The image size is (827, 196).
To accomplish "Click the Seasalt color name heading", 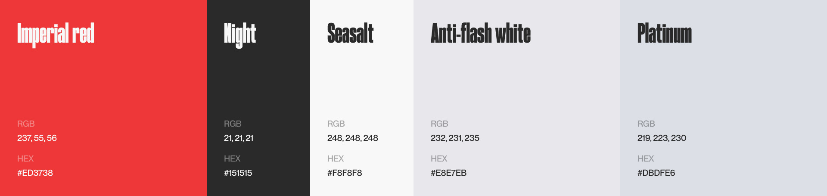I will pyautogui.click(x=350, y=34).
